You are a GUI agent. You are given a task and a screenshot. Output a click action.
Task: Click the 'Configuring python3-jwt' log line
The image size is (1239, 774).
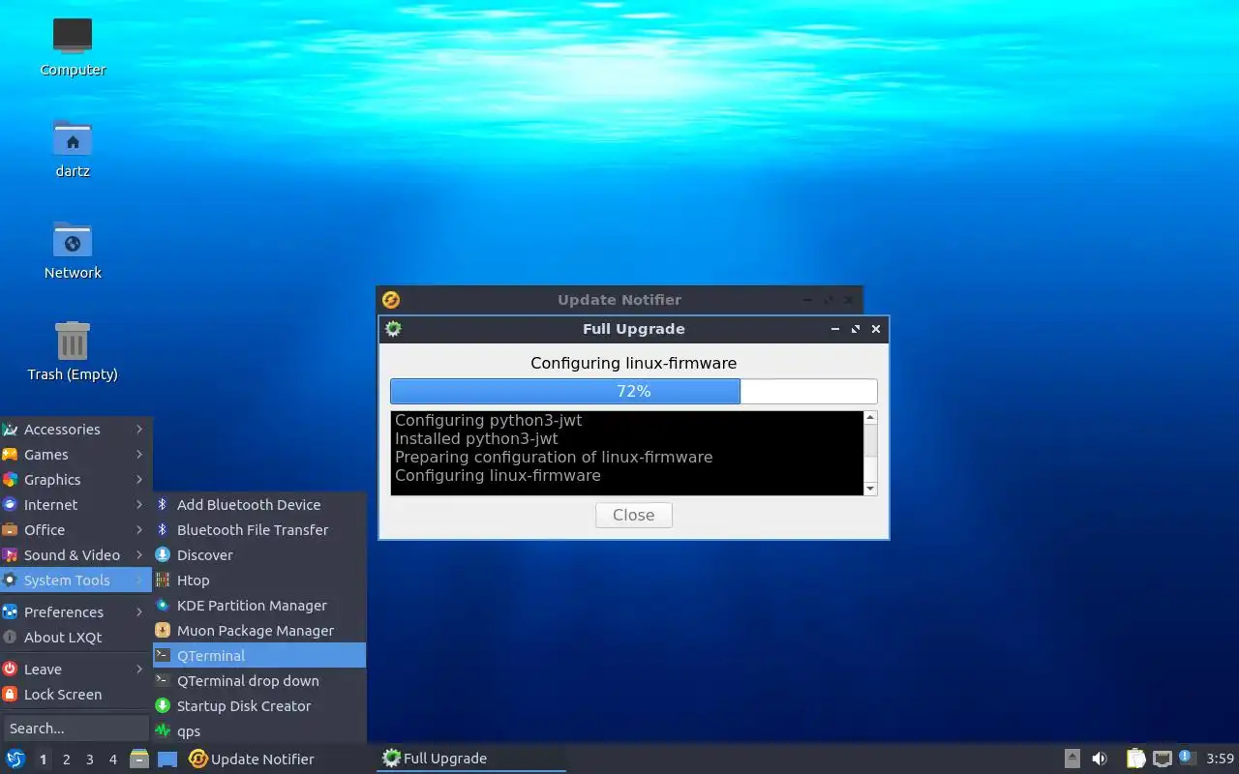[488, 420]
